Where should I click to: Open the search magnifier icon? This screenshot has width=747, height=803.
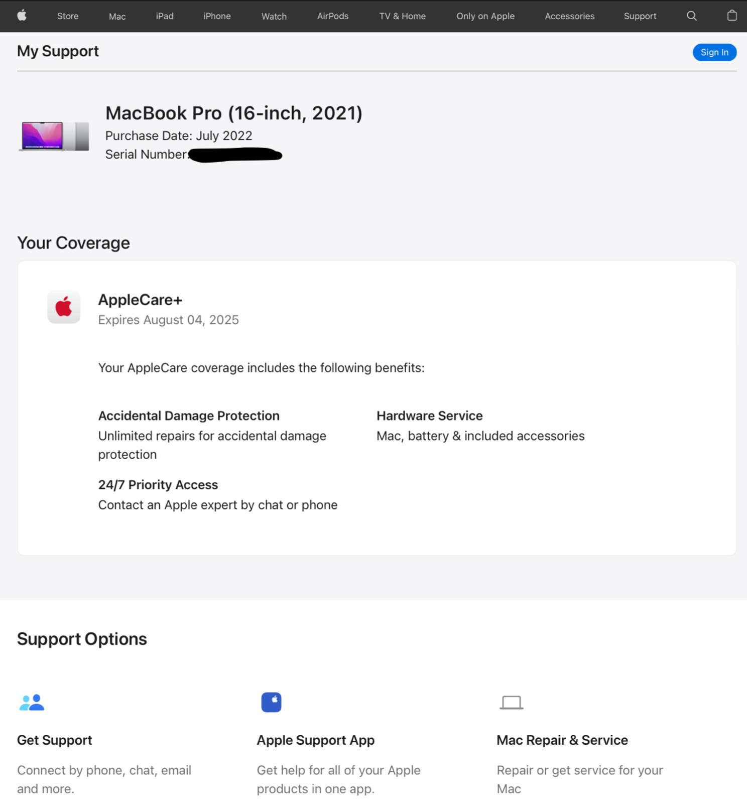pyautogui.click(x=691, y=16)
